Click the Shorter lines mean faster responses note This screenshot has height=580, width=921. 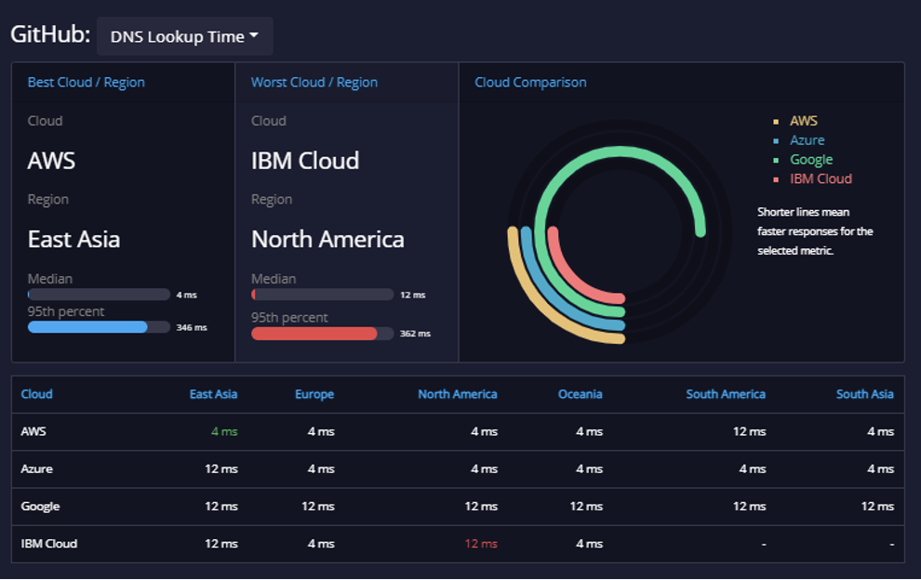tap(815, 231)
